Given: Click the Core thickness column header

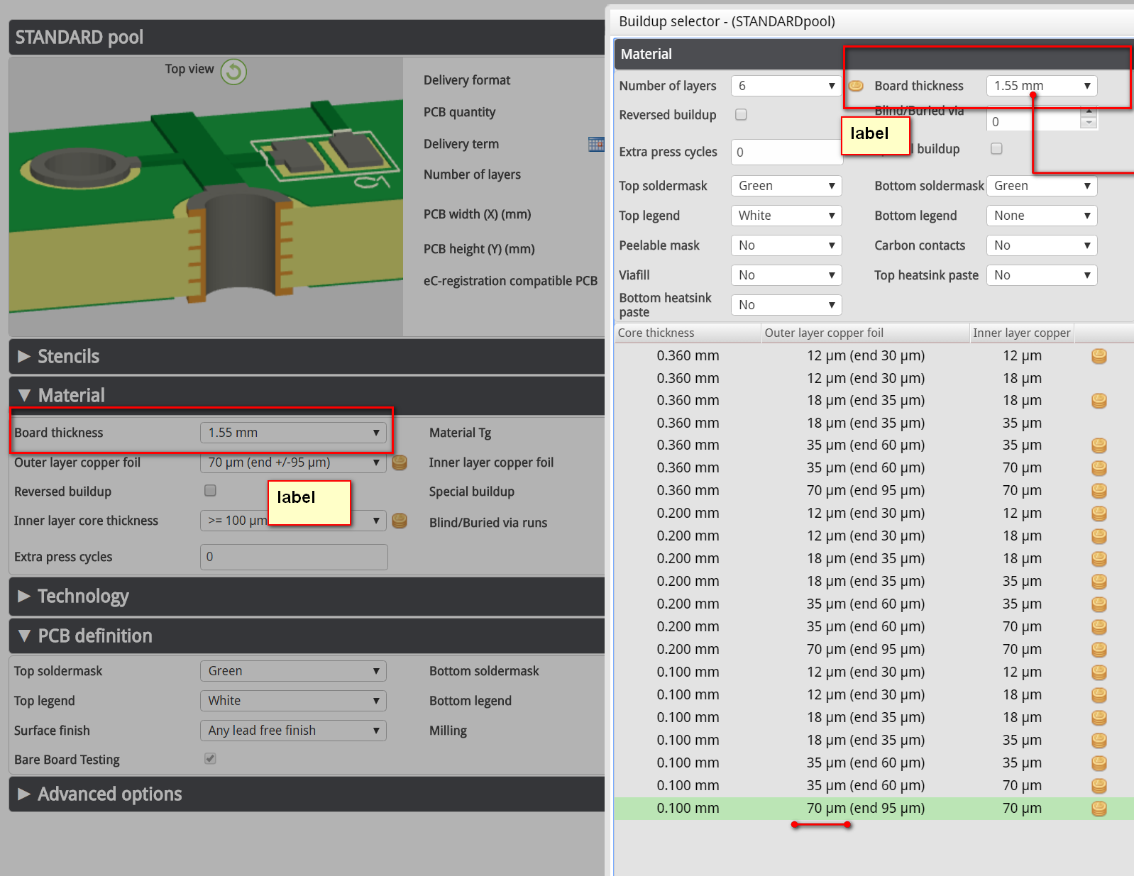Looking at the screenshot, I should coord(688,333).
